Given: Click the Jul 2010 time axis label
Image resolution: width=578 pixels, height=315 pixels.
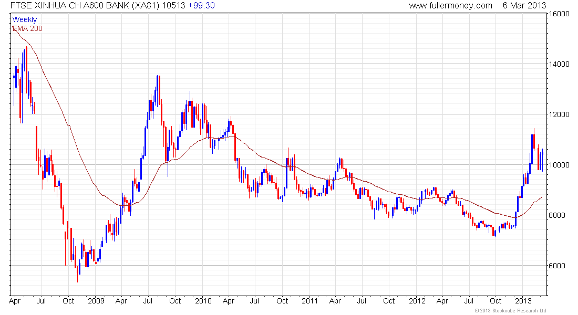Looking at the screenshot, I should pyautogui.click(x=255, y=301).
